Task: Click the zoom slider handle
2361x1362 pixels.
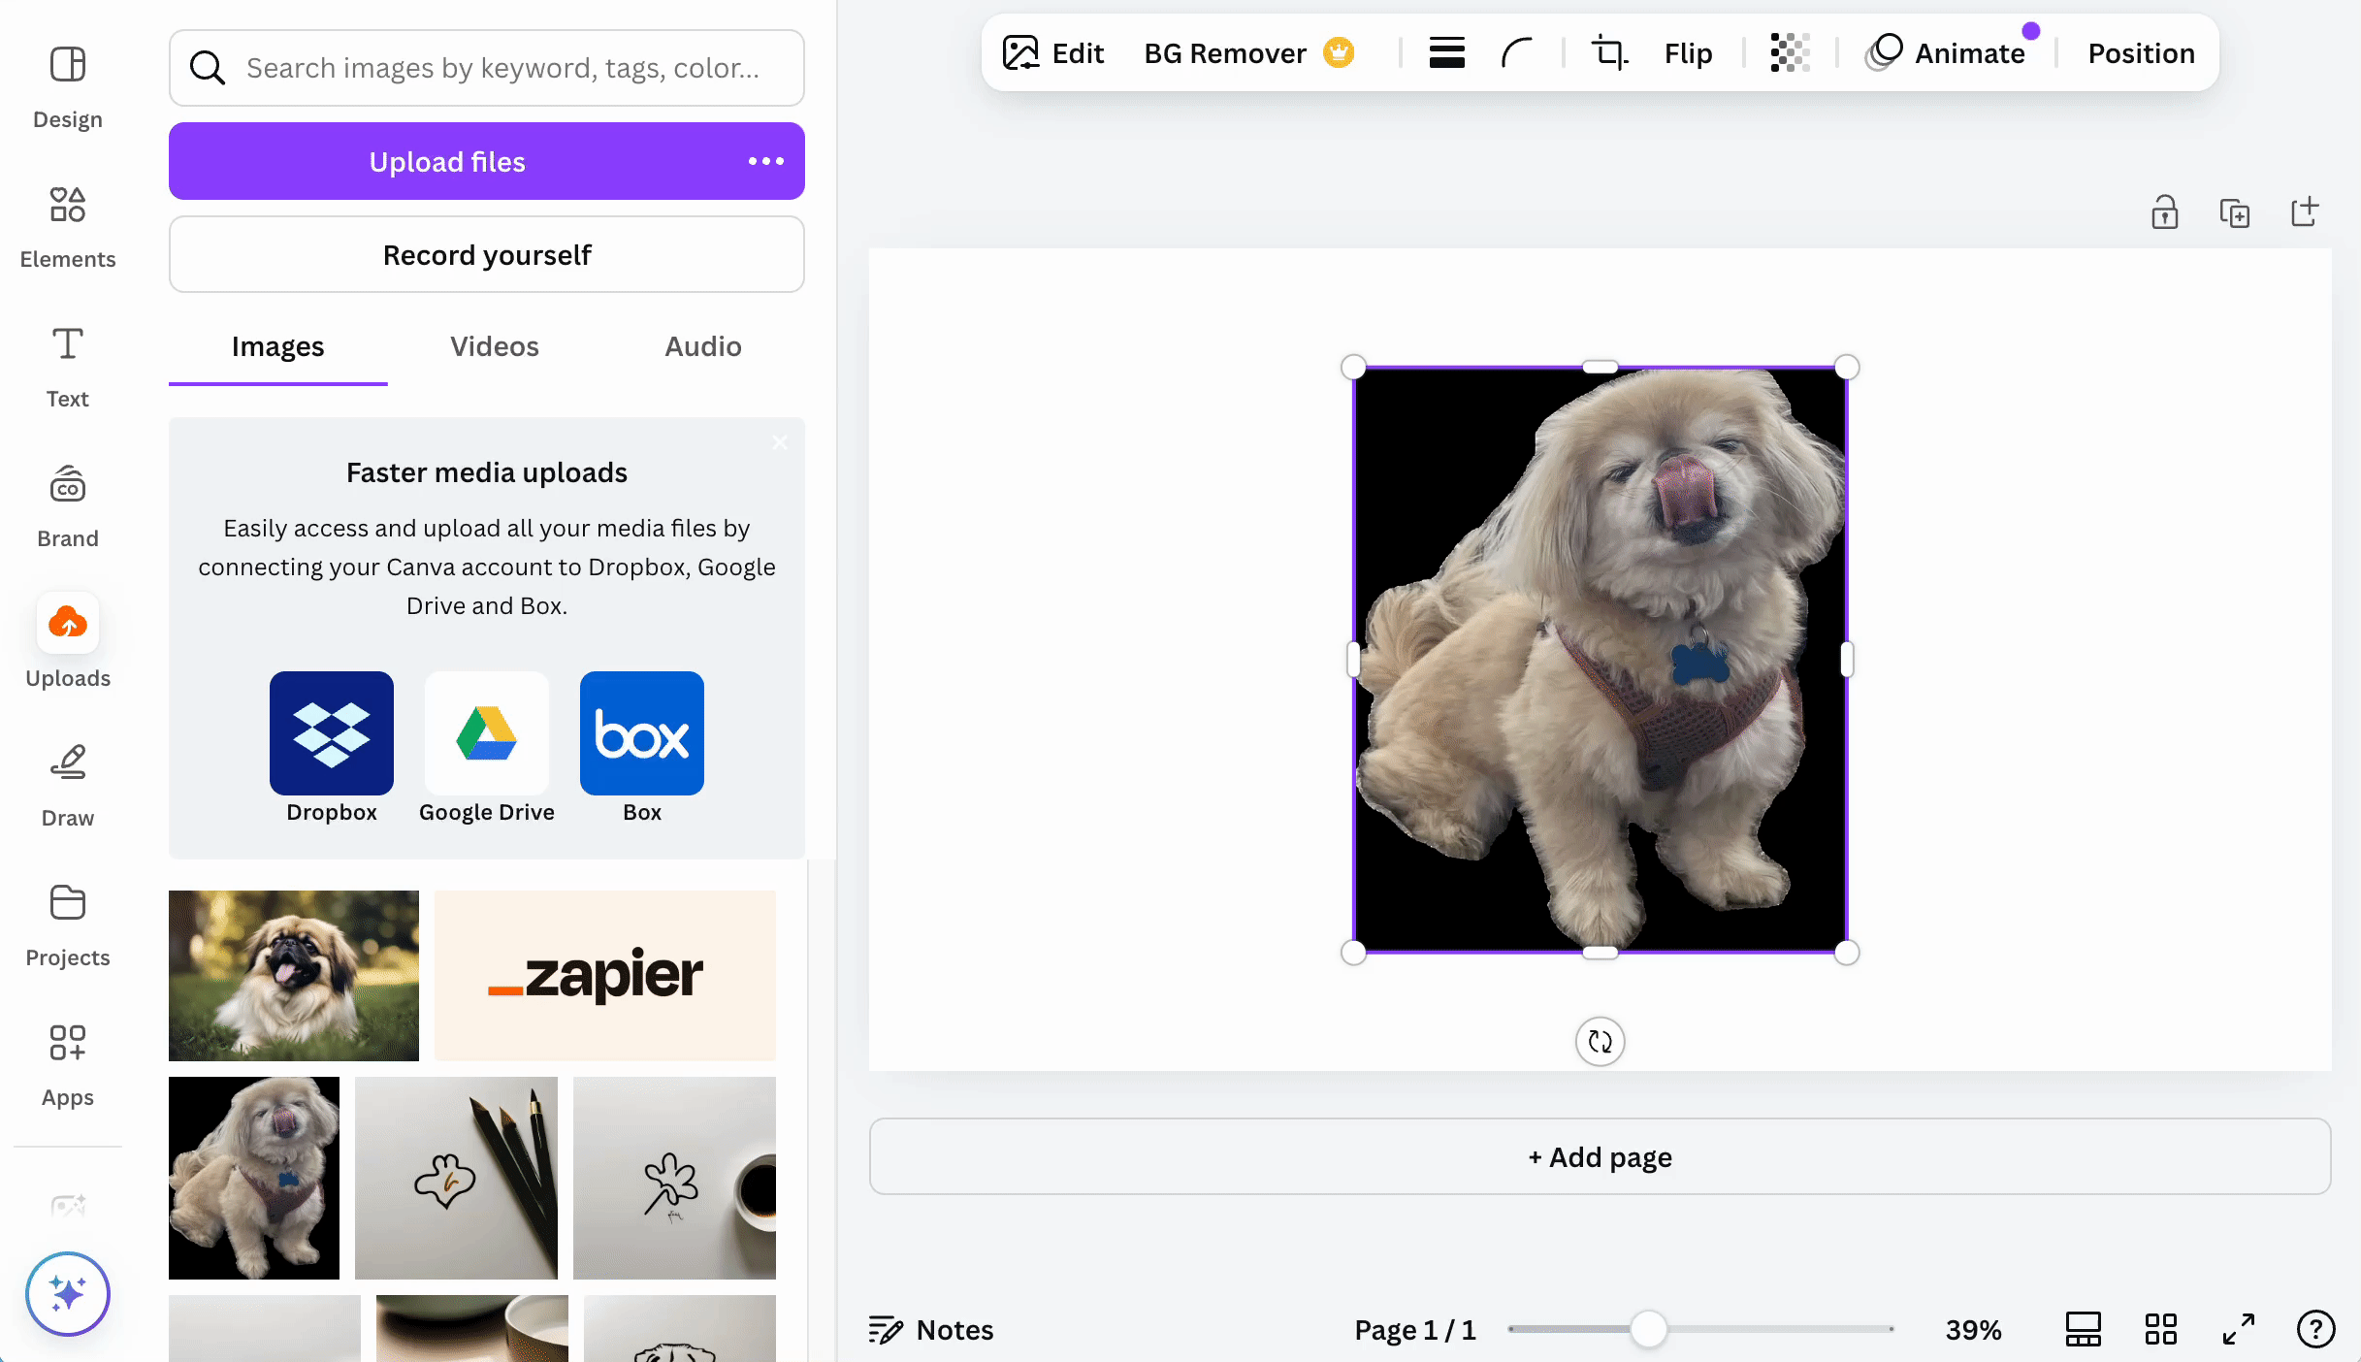Action: pos(1648,1329)
